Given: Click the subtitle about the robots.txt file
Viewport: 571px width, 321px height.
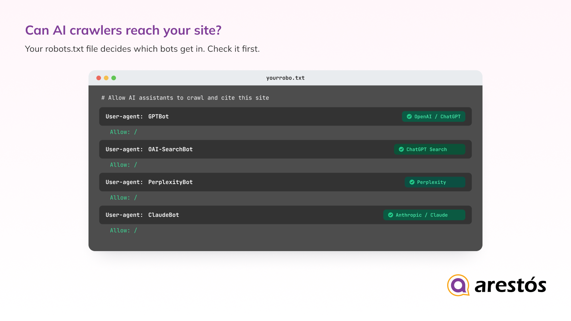Looking at the screenshot, I should pyautogui.click(x=142, y=49).
